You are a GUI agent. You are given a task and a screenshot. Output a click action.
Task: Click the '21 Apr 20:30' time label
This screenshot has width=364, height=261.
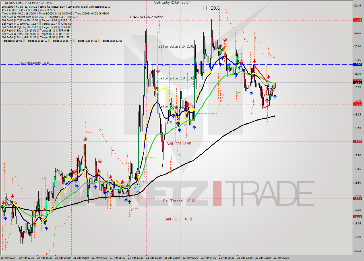(172, 258)
